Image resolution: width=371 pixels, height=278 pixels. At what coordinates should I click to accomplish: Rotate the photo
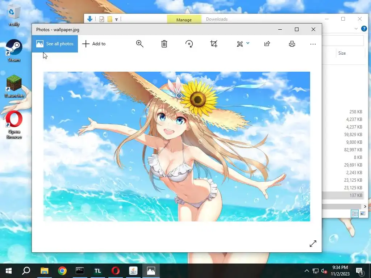point(189,44)
